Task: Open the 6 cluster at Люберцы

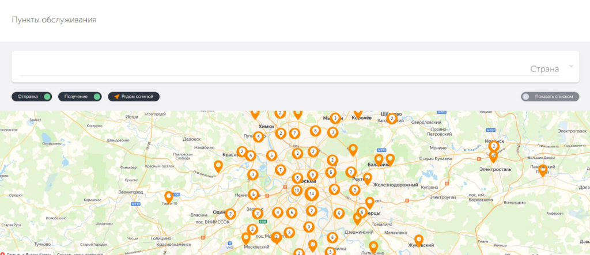Action: click(362, 212)
